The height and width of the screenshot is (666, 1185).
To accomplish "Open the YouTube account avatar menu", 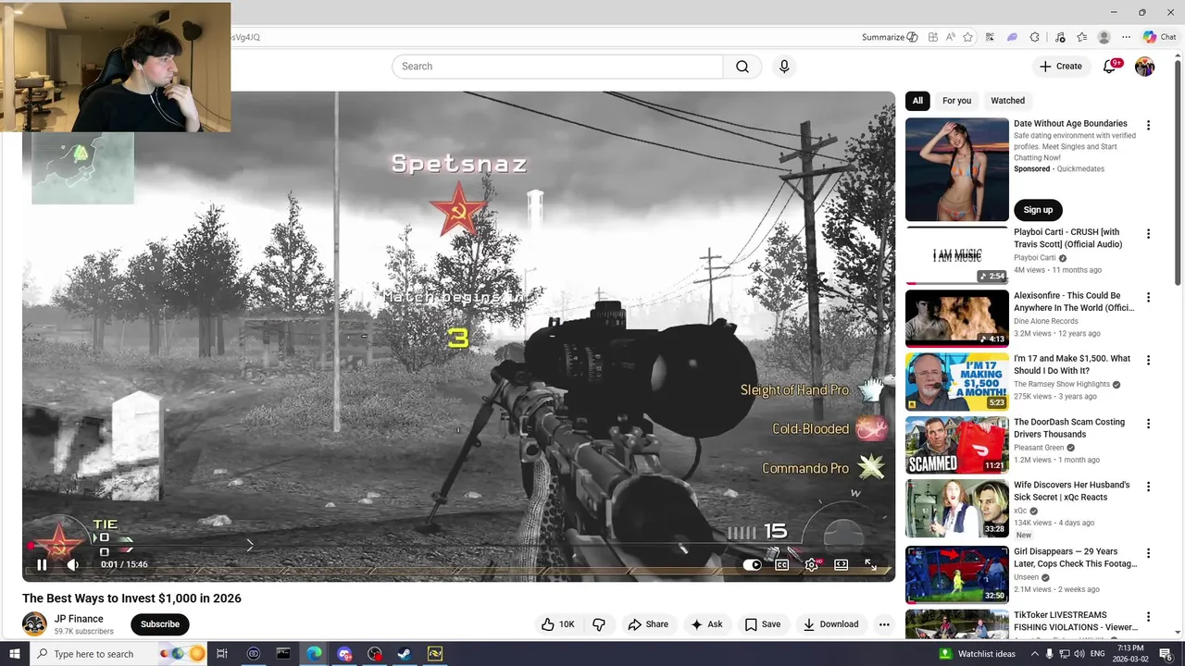I will (x=1145, y=67).
